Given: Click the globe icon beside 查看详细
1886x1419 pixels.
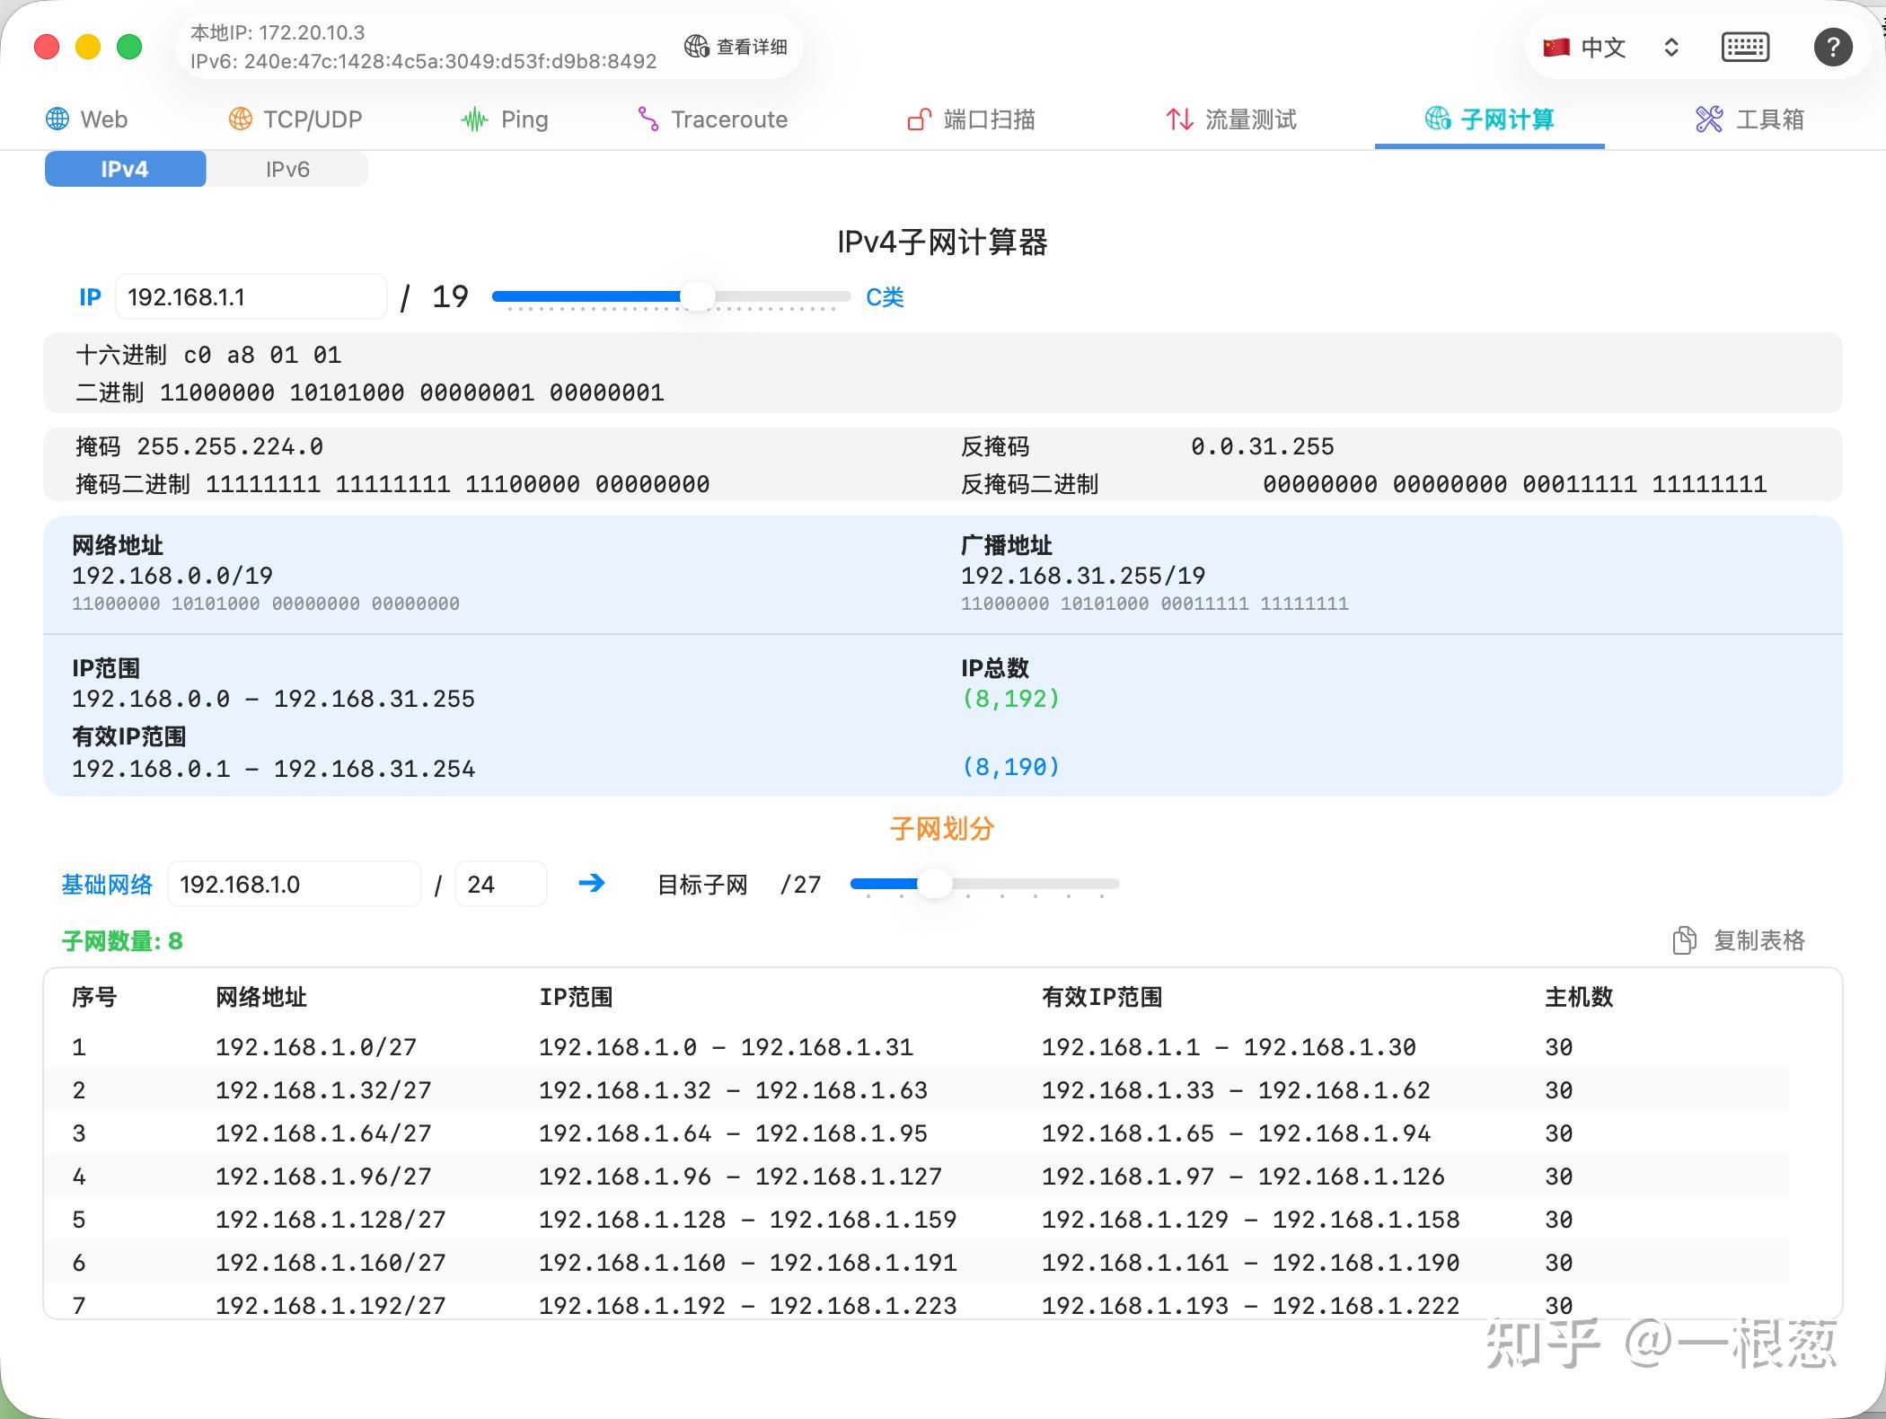Looking at the screenshot, I should click(x=697, y=46).
